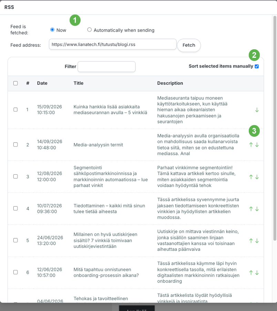Viewport: 277px width, 311px height.
Task: Uncheck Sort selected items manually
Action: 257,66
